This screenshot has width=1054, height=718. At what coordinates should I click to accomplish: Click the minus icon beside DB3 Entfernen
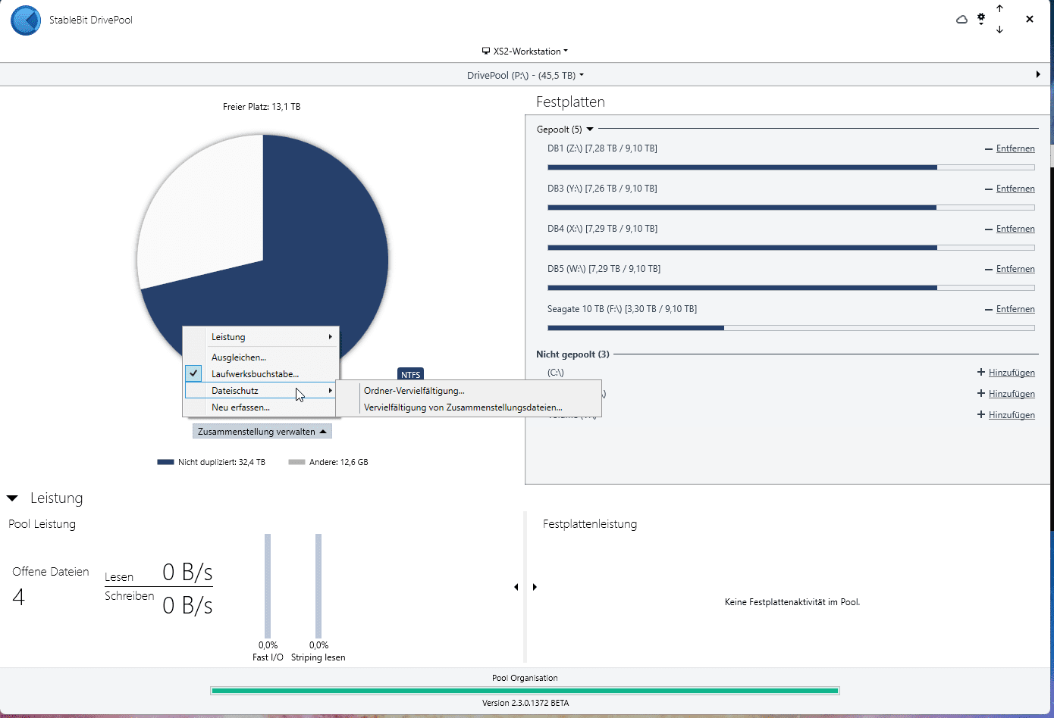click(989, 189)
